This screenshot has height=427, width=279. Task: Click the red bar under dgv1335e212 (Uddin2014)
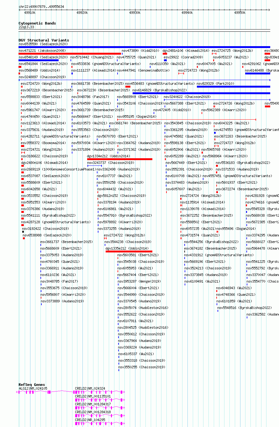(129, 251)
